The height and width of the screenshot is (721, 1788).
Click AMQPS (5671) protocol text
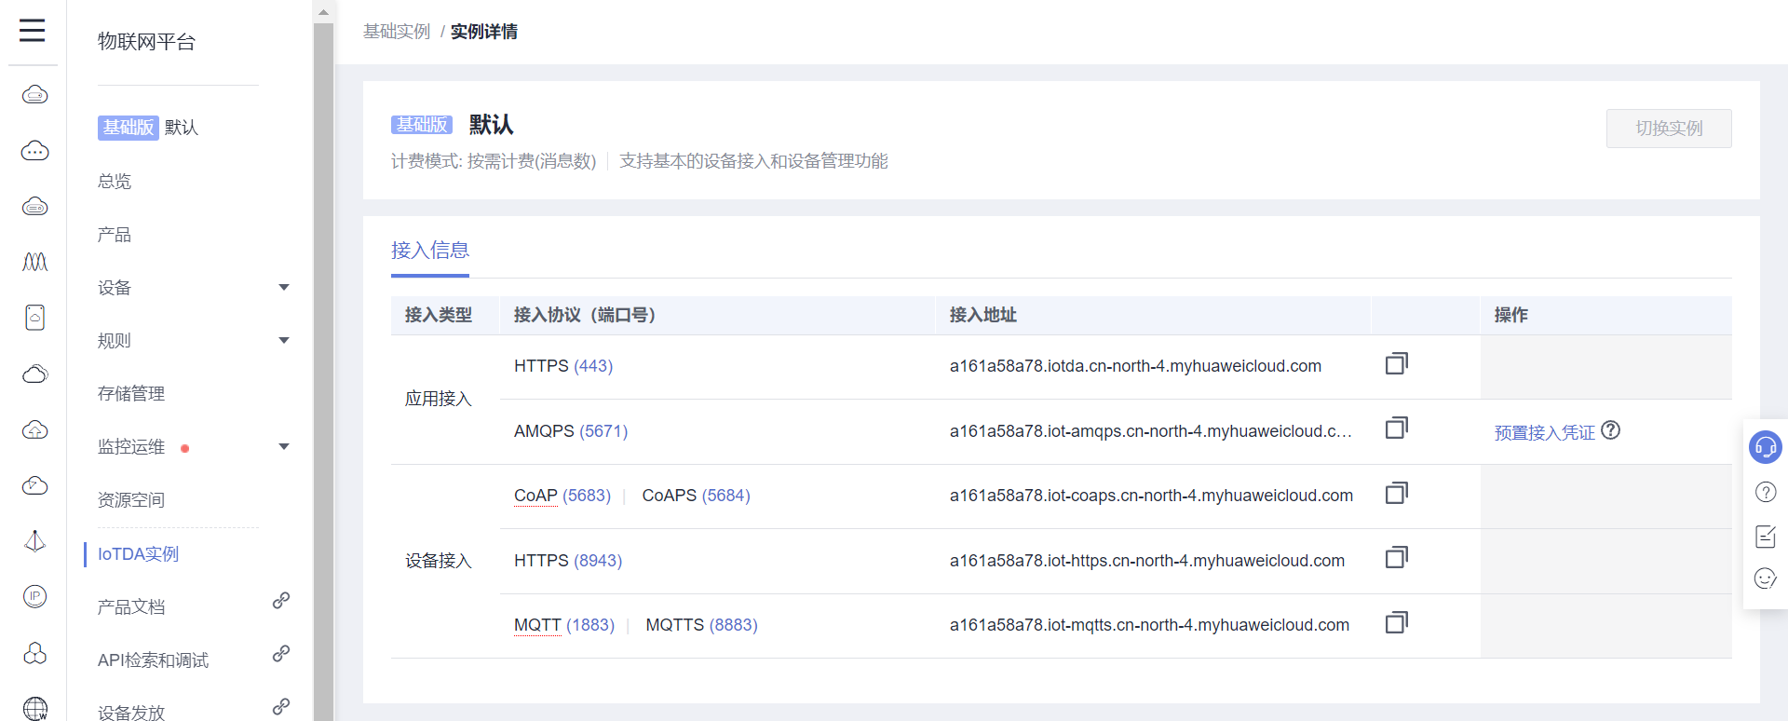[571, 431]
